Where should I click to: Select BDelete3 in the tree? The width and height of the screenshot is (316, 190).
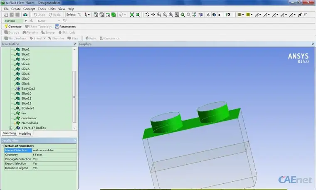pos(27,108)
